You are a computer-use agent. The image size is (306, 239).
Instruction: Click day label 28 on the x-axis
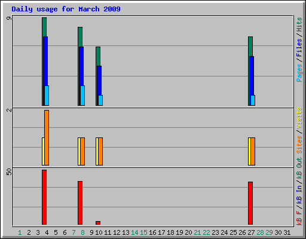(260, 232)
